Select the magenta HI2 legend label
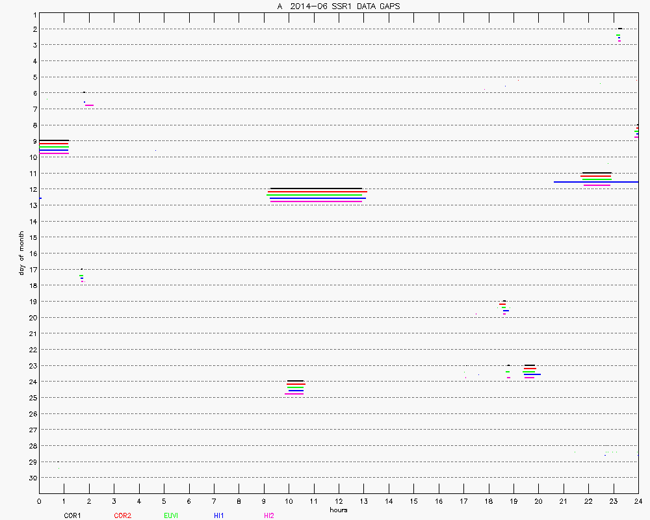Screen dimensions: 650x520 coord(268,515)
